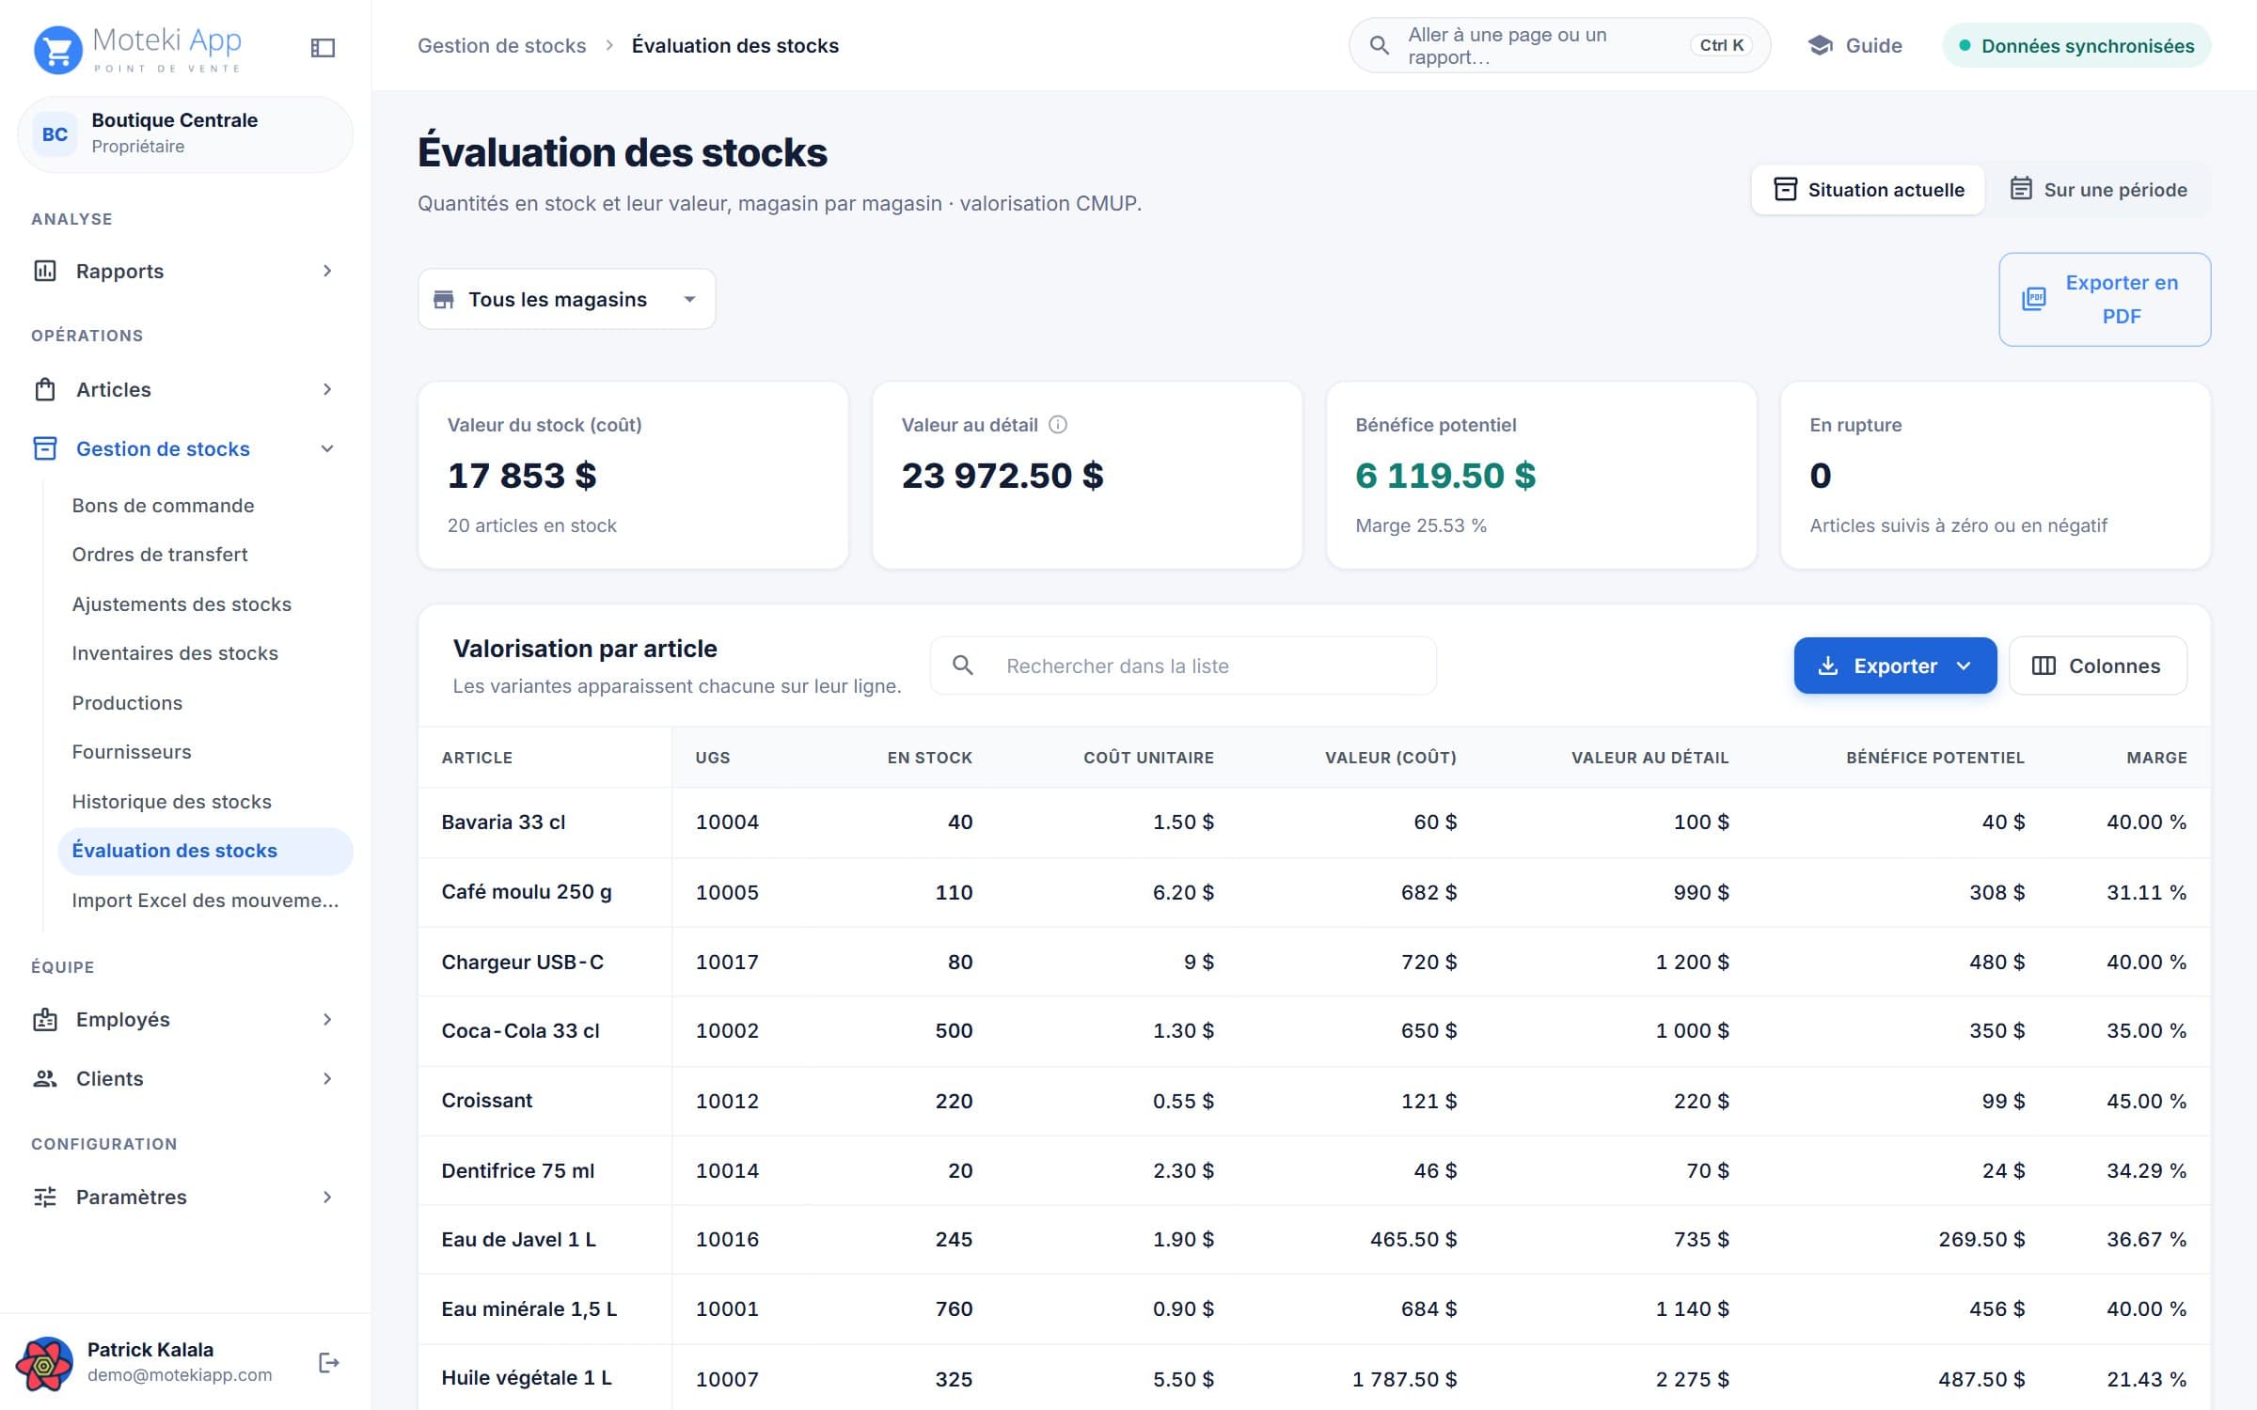Click the Articles bag icon
The width and height of the screenshot is (2257, 1410).
45,389
